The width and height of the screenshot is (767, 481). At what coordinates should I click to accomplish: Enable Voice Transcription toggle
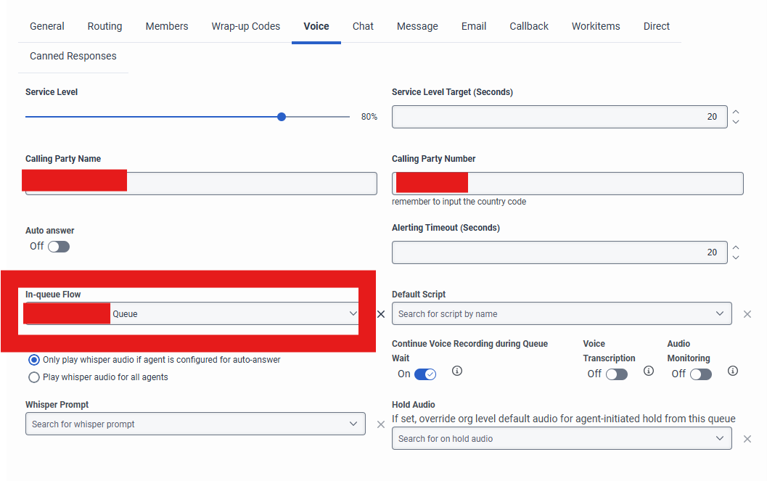click(617, 374)
